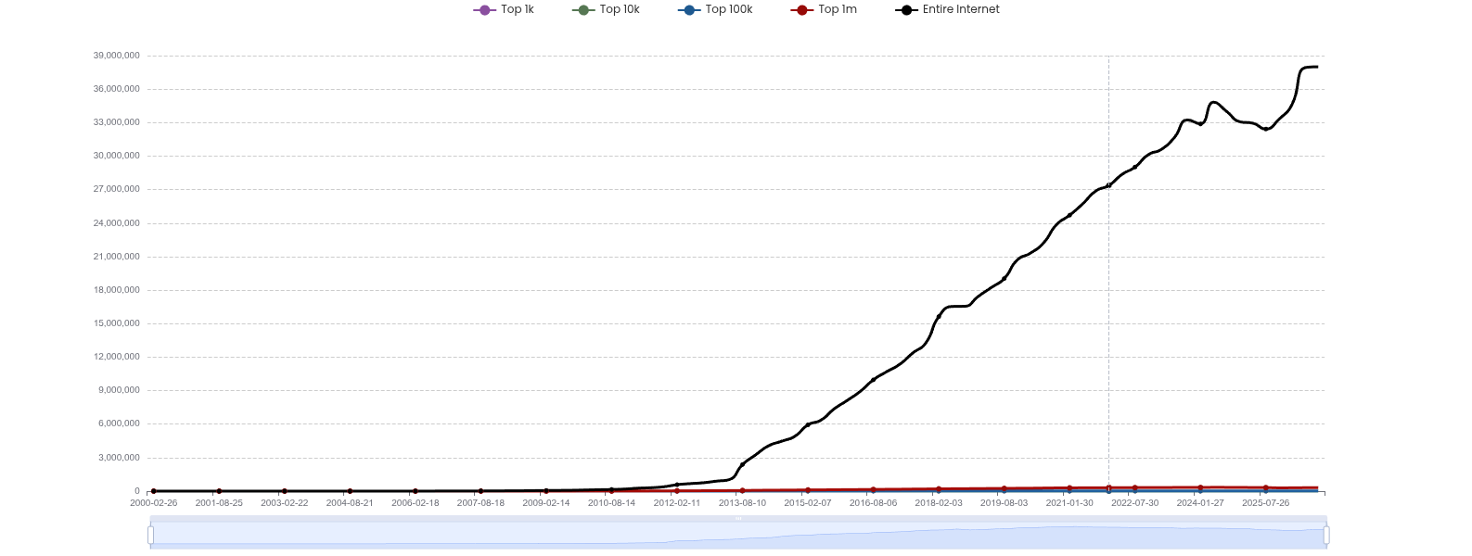Click the red Top 1m legend marker

[x=801, y=10]
